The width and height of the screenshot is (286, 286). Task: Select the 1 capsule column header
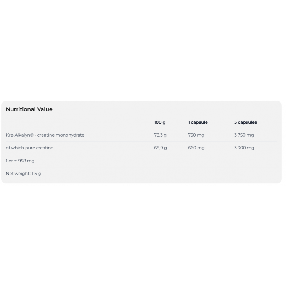coord(198,122)
